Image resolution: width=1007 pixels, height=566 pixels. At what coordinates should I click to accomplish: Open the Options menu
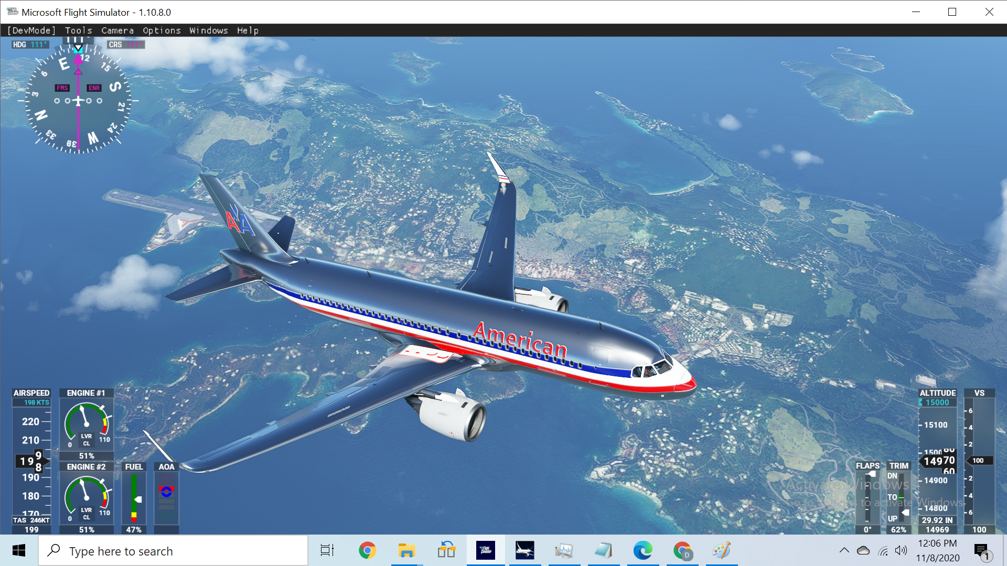coord(162,30)
